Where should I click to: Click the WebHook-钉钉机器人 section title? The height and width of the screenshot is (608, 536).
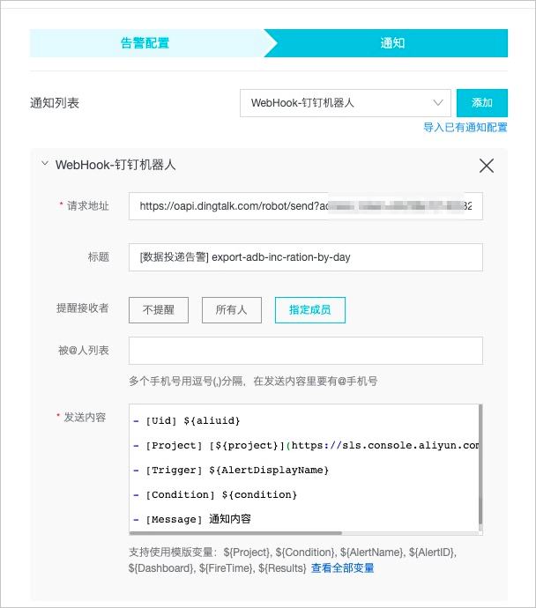[115, 165]
